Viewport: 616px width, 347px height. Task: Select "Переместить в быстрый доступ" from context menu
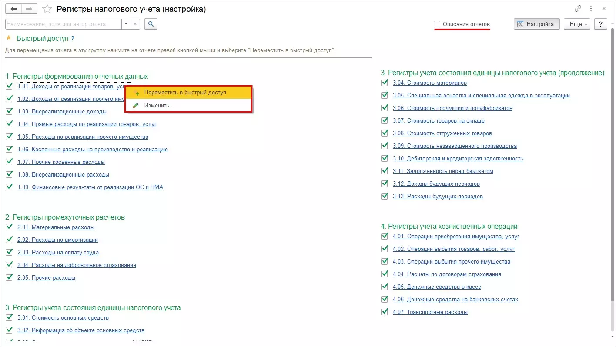point(185,93)
